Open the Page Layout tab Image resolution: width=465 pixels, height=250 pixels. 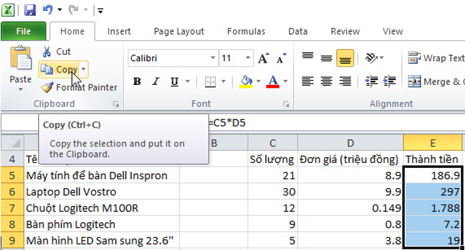(179, 31)
